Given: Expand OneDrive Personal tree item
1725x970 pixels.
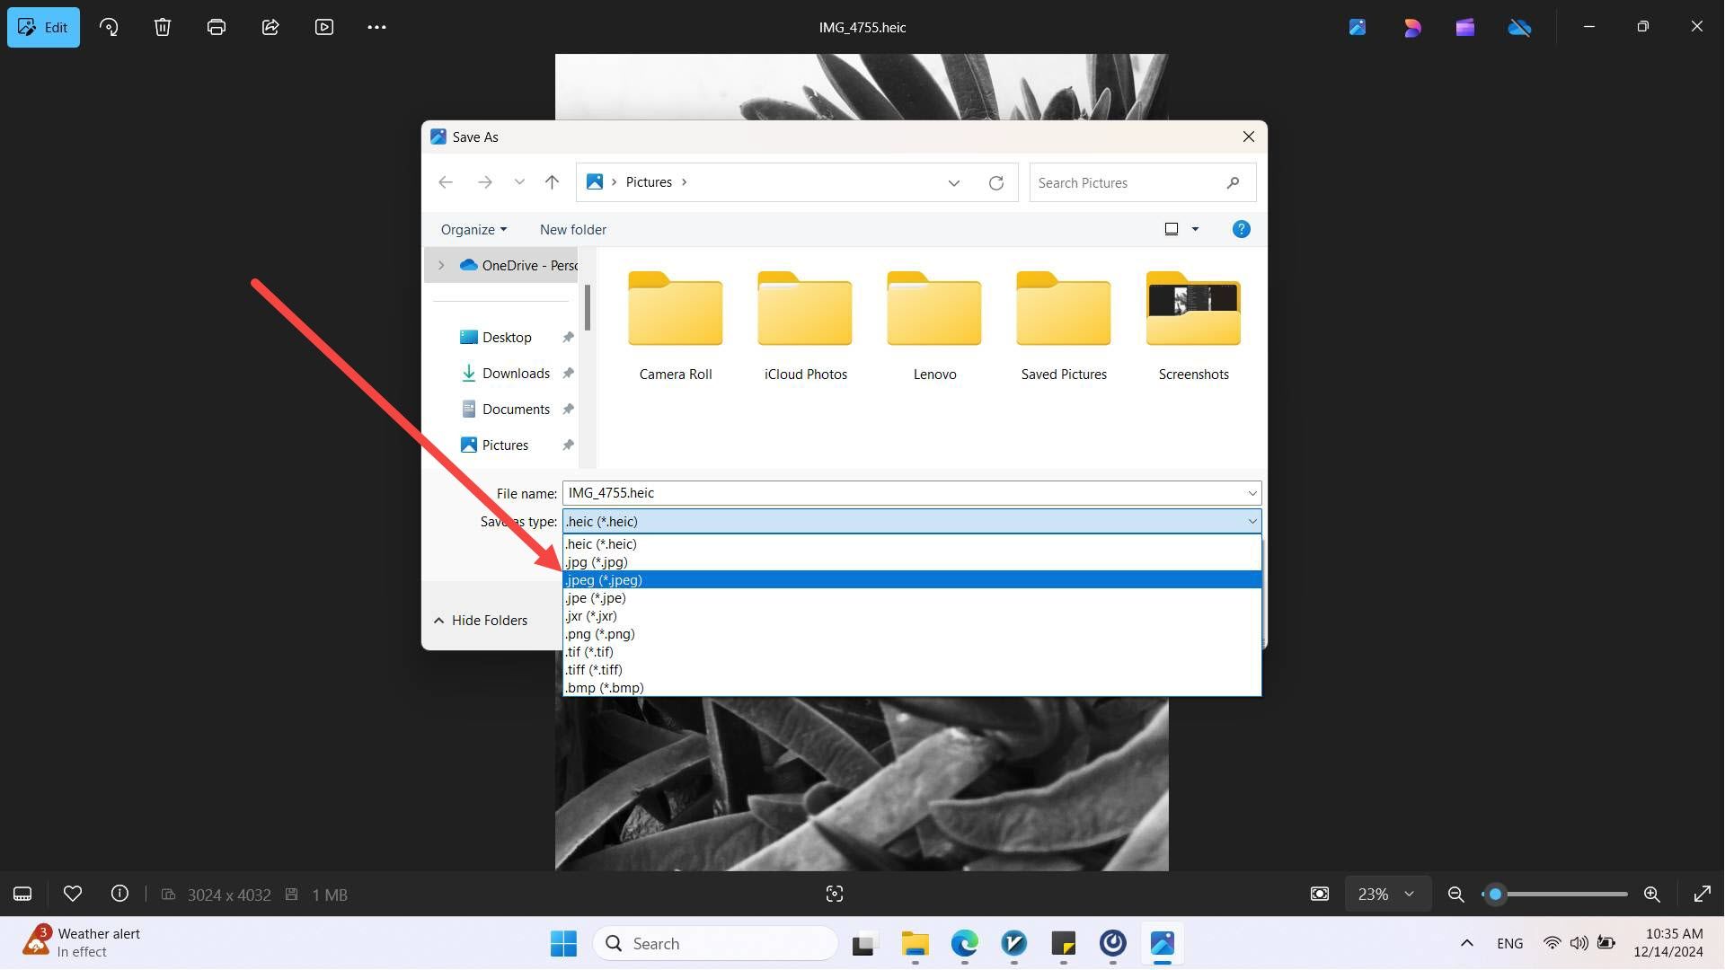Looking at the screenshot, I should (x=442, y=263).
